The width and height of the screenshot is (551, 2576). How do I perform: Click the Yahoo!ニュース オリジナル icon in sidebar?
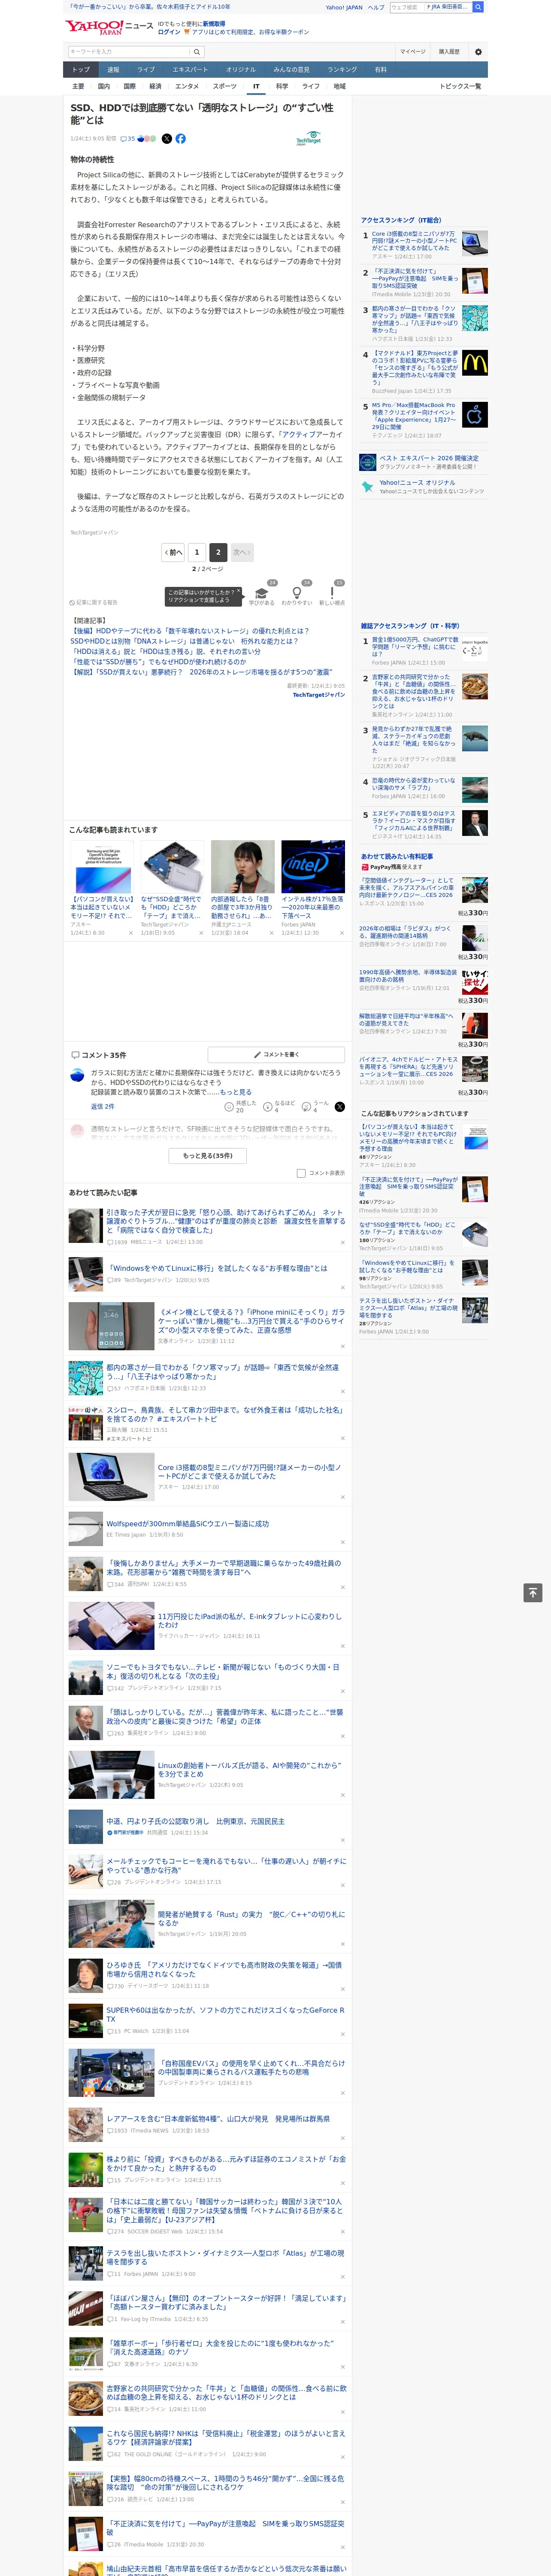(x=368, y=487)
